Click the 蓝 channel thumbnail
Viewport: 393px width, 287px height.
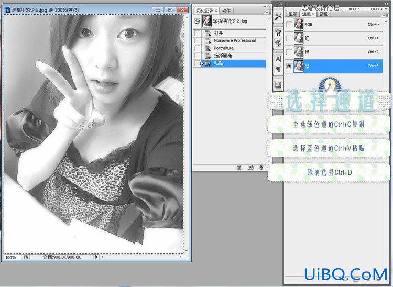coord(299,66)
